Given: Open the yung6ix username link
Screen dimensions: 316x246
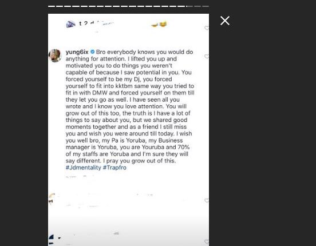Looking at the screenshot, I should [77, 52].
